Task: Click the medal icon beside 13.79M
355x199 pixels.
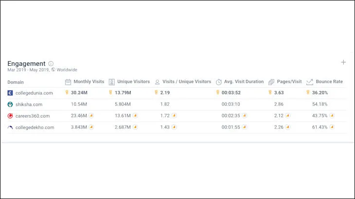Action: (x=110, y=92)
